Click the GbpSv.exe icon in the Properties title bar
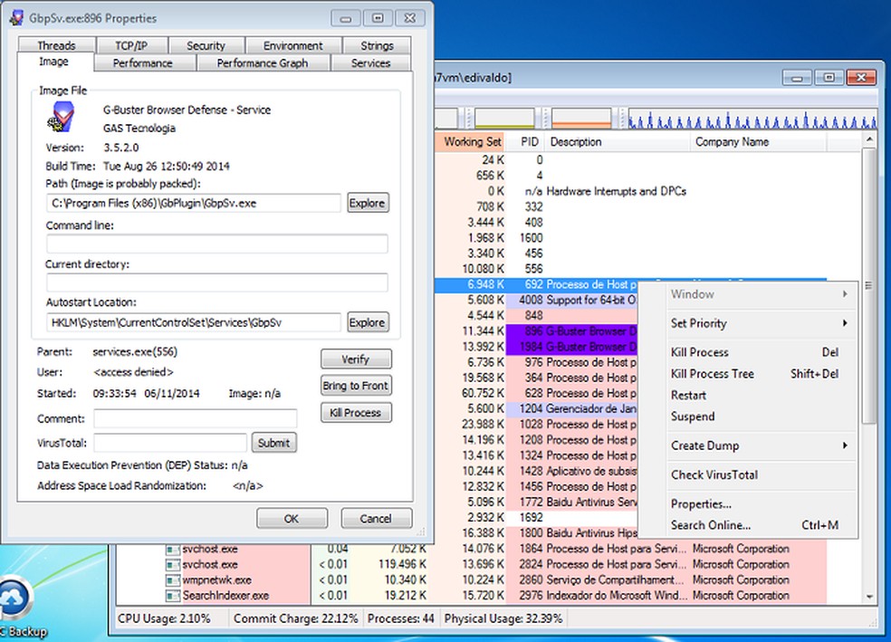Screen dimensions: 891x642 tap(19, 17)
